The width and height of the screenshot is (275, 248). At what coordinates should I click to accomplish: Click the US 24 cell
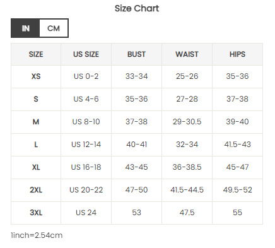tap(86, 213)
